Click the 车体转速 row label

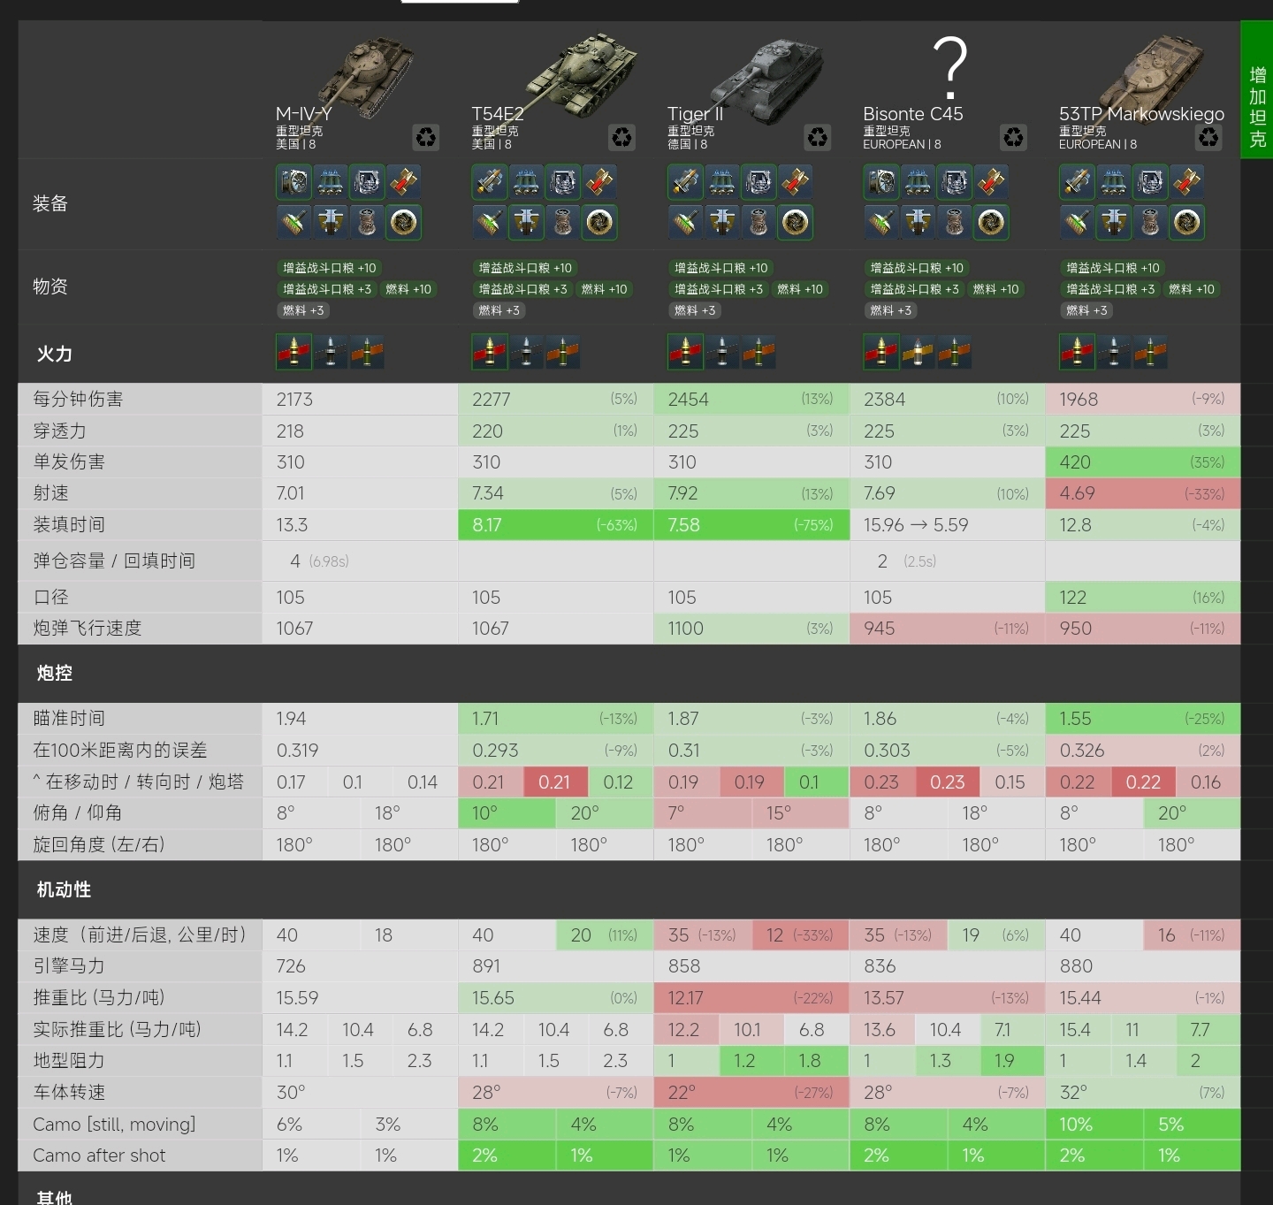pos(69,1092)
